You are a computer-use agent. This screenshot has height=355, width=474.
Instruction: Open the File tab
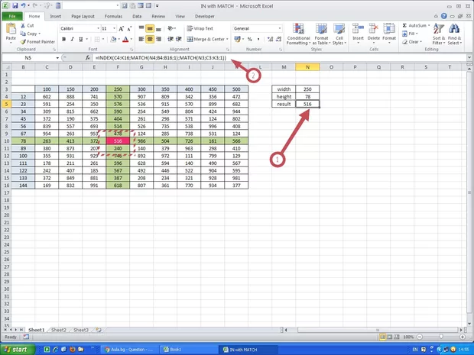(x=12, y=16)
